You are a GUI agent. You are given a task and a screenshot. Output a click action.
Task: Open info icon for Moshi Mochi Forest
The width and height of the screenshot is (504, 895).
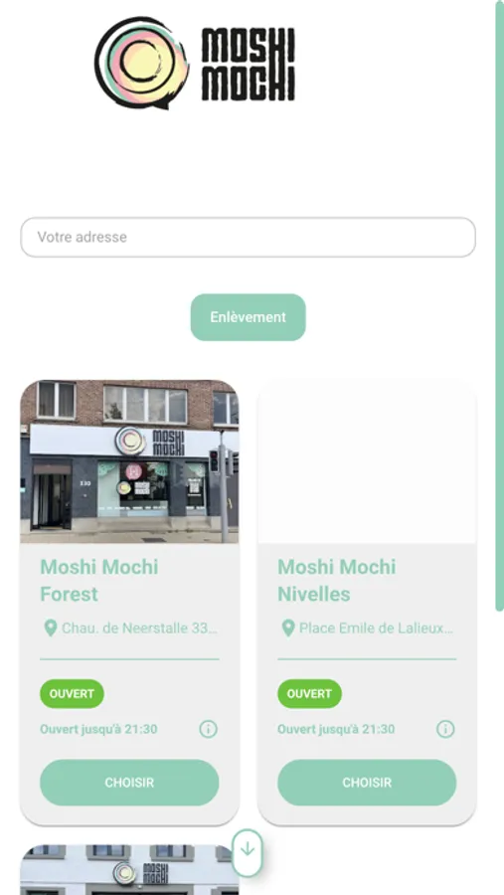click(x=209, y=729)
